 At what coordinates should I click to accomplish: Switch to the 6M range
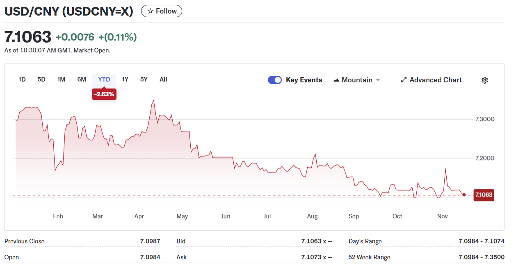[82, 79]
